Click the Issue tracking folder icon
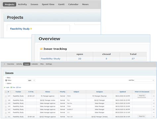Image resolution: width=157 pixels, height=119 pixels. (x=41, y=49)
